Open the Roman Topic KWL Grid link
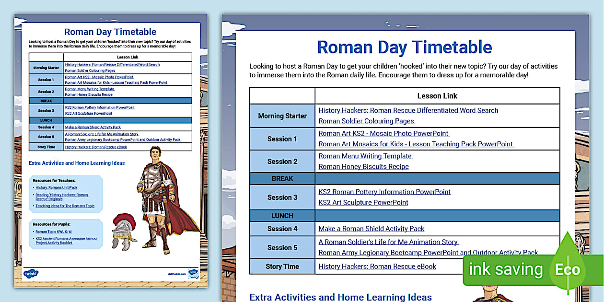604x302 pixels. (53, 232)
